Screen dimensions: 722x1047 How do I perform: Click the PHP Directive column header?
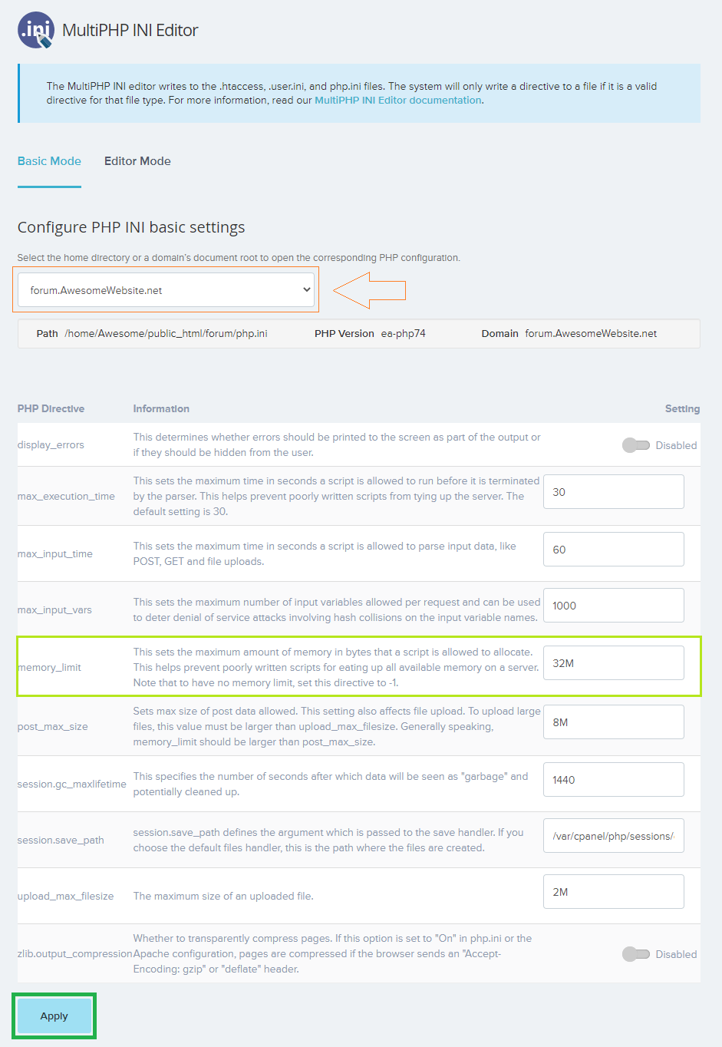(51, 409)
